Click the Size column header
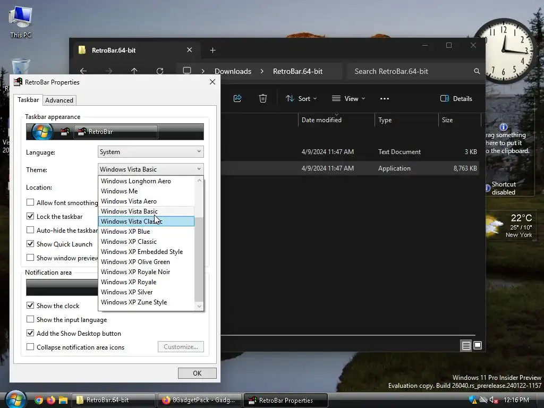544x408 pixels. coord(460,120)
